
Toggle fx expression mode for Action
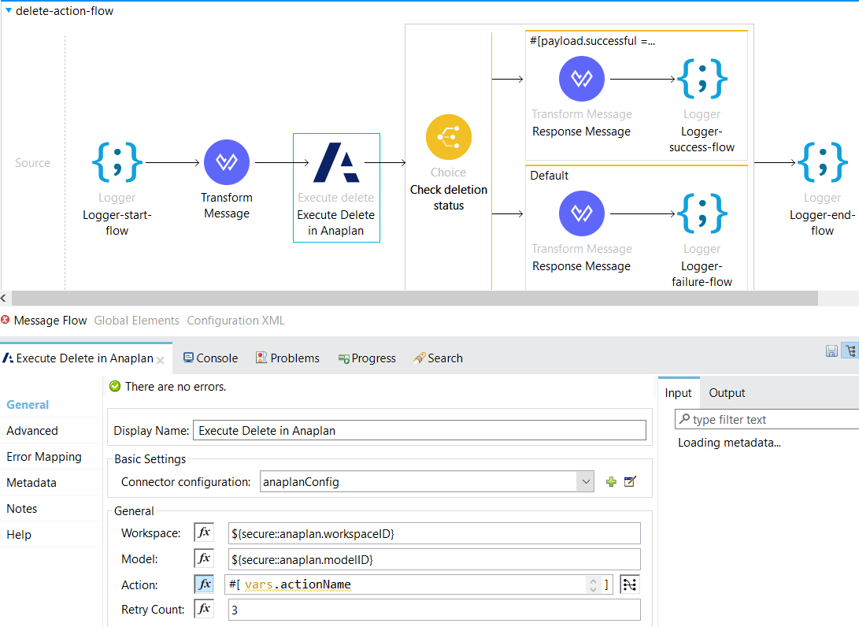(204, 584)
